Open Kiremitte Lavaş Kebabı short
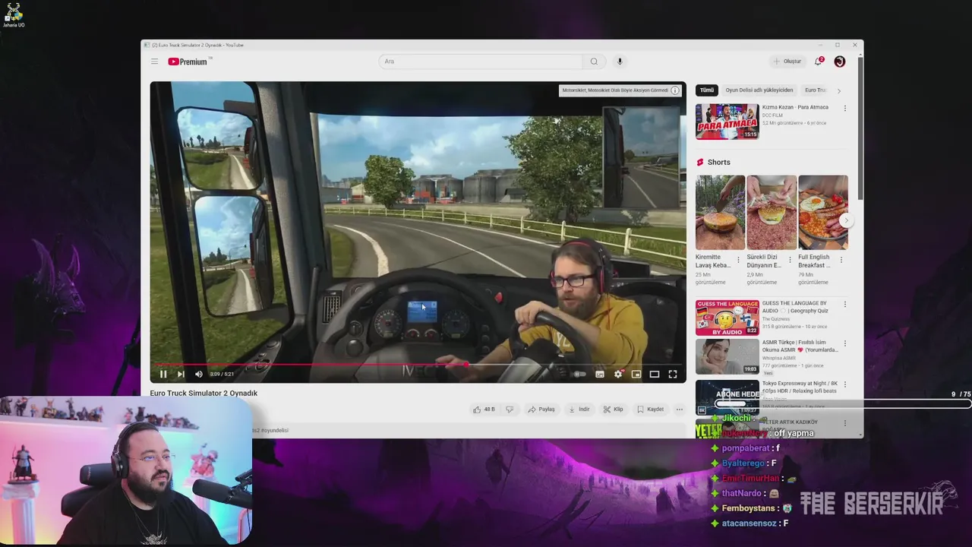Viewport: 972px width, 547px height. 720,213
